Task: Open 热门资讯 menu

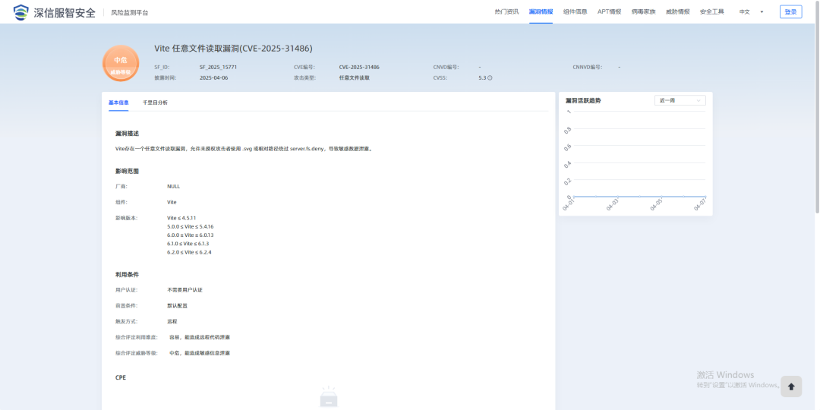Action: (x=506, y=11)
